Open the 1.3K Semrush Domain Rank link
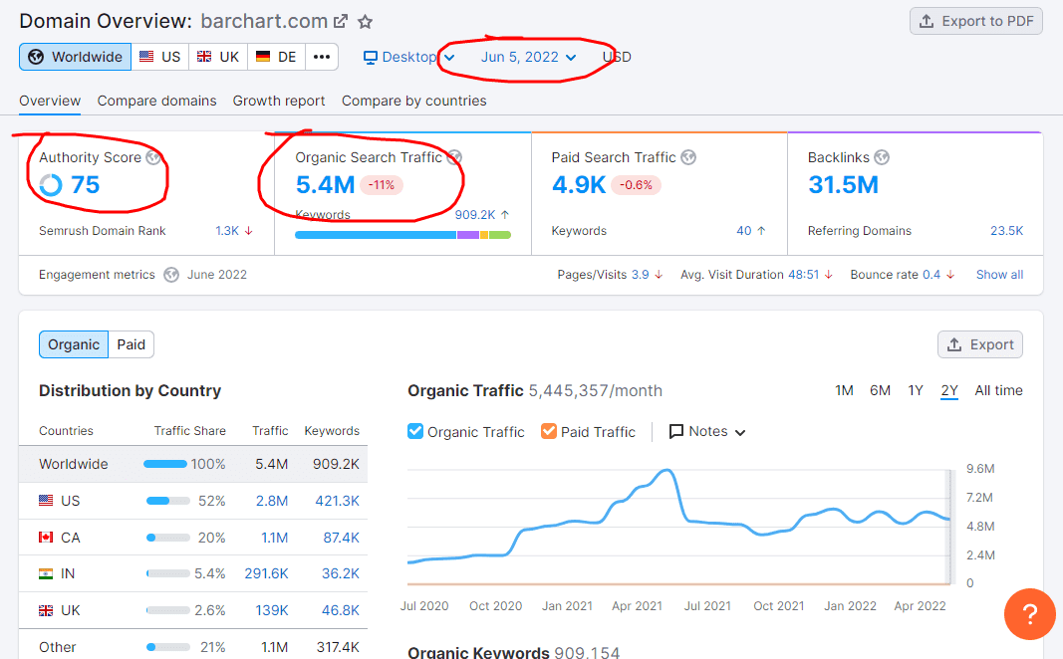Screen dimensions: 1063x659 click(x=227, y=231)
